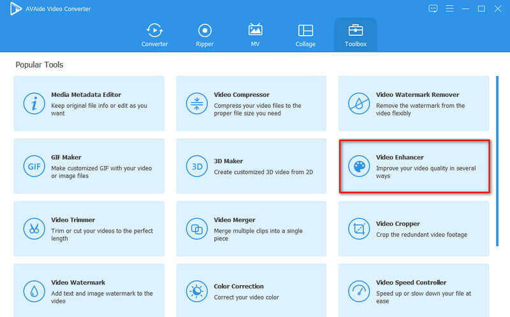This screenshot has height=317, width=510.
Task: Click 'Create customized 3D video from 2D'
Action: 263,172
